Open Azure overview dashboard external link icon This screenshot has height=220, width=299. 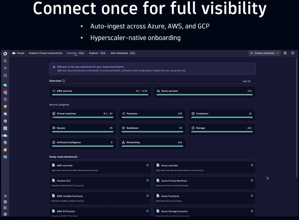coord(252,165)
